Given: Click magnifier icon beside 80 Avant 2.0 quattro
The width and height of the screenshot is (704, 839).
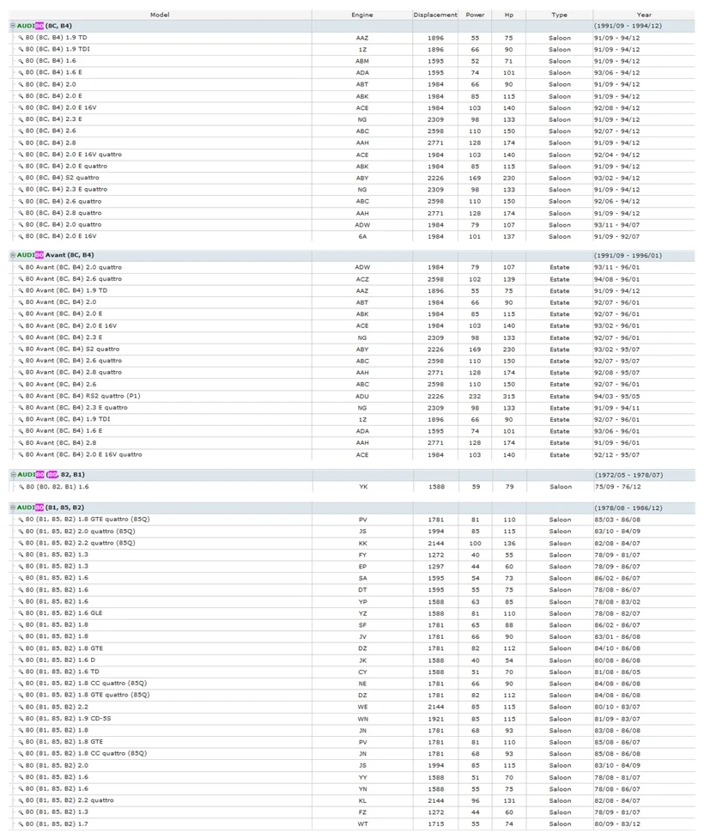Looking at the screenshot, I should [21, 268].
